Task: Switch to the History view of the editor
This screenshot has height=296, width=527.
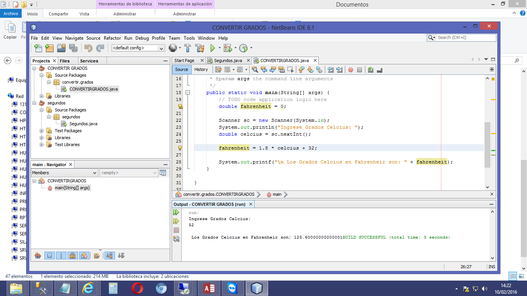Action: click(201, 69)
